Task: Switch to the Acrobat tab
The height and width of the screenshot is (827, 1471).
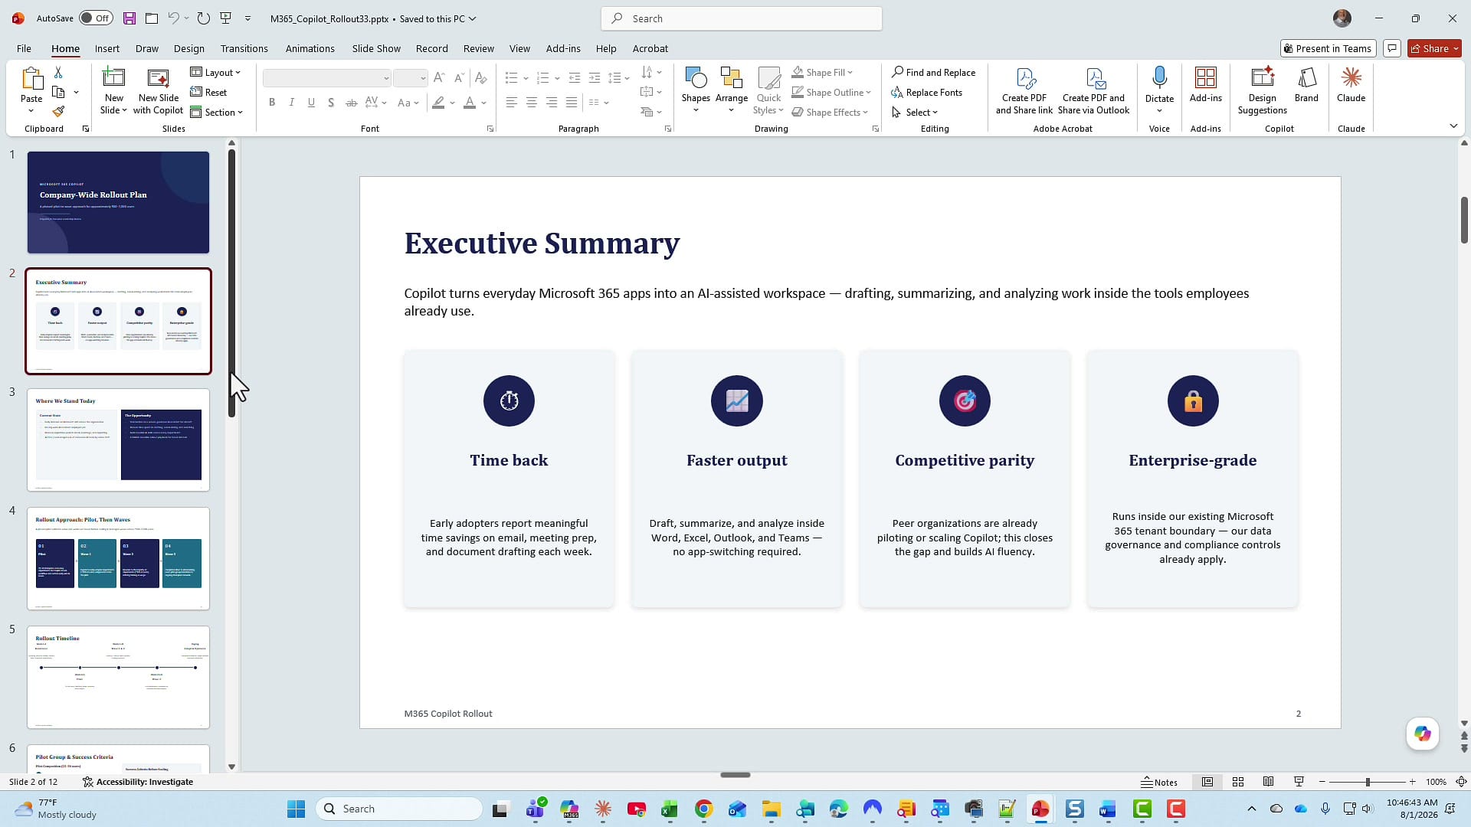Action: click(x=650, y=48)
